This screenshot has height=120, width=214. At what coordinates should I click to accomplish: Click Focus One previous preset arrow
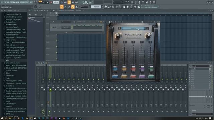pyautogui.click(x=119, y=28)
